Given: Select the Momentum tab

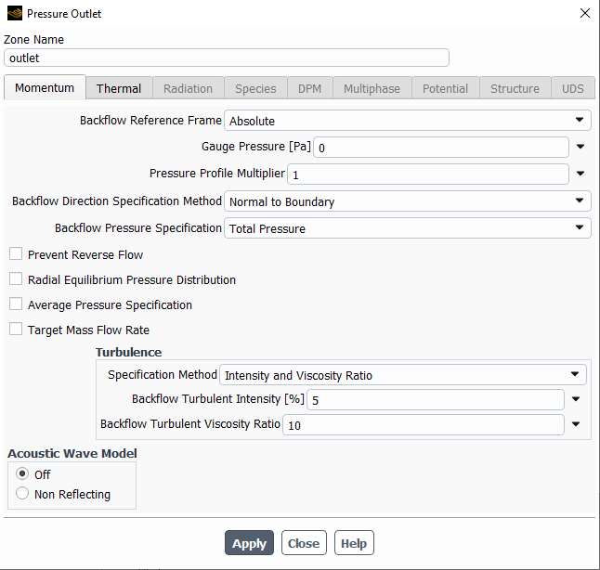Looking at the screenshot, I should point(45,87).
